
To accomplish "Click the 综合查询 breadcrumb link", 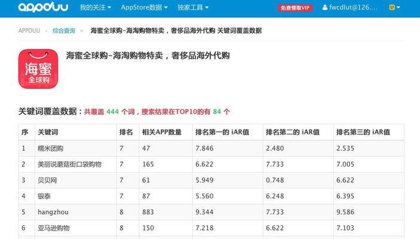I will (x=64, y=31).
